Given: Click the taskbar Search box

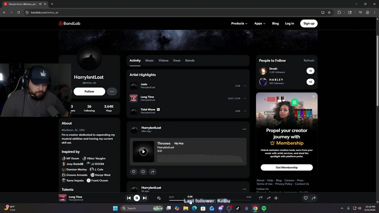Looking at the screenshot, I should coord(142,208).
